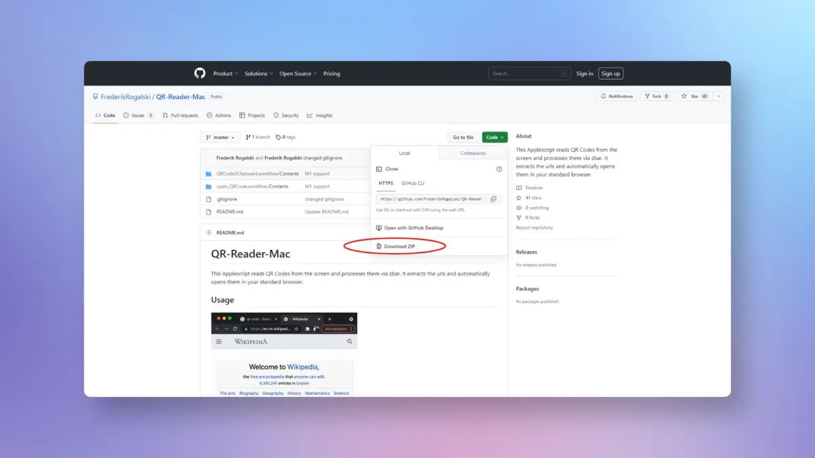Expand the Solutions menu
The height and width of the screenshot is (458, 815).
tap(259, 73)
